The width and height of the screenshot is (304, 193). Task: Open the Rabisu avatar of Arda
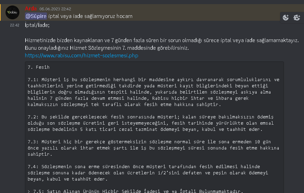(x=12, y=12)
